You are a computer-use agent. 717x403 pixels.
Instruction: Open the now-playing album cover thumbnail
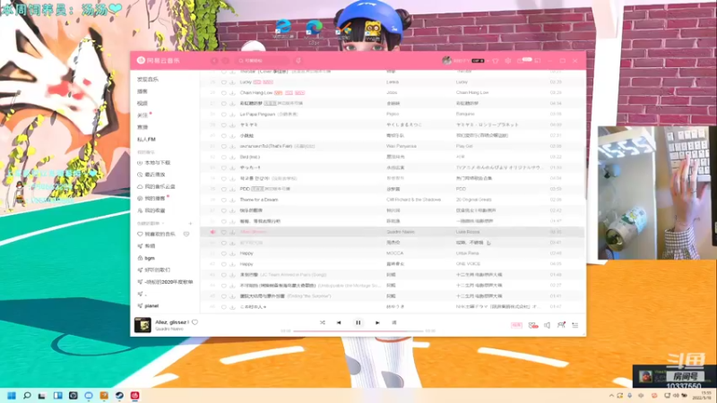point(143,325)
